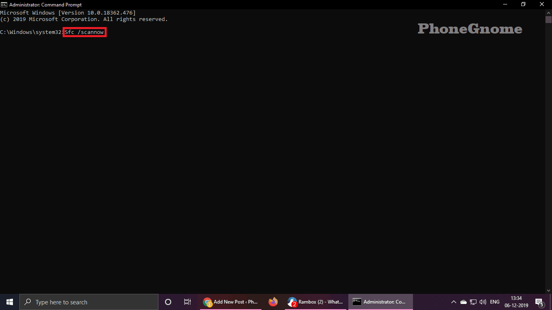Open the clock showing 13:34
Screen dimensions: 552x310
pos(516,302)
